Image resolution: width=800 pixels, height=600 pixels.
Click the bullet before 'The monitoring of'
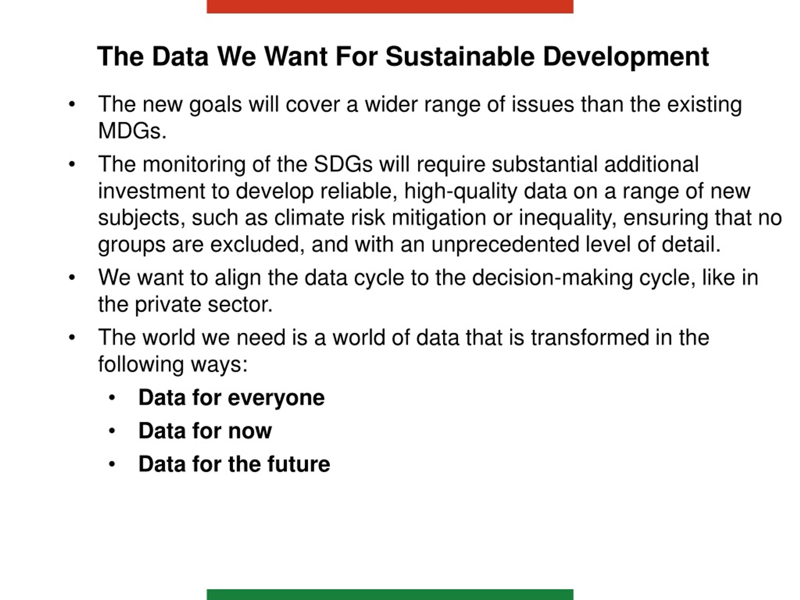point(72,164)
